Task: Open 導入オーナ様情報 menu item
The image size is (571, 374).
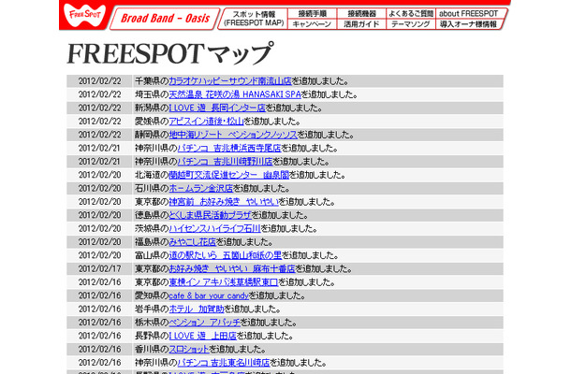Action: (x=468, y=24)
